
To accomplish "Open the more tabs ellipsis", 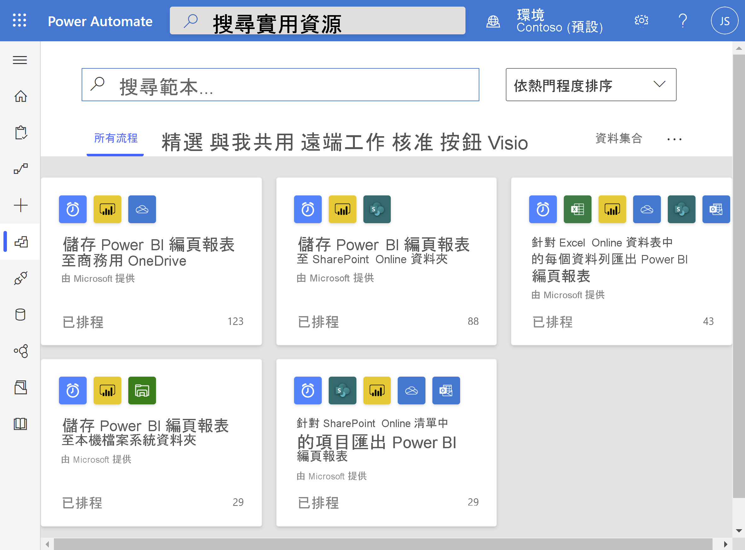I will tap(674, 140).
